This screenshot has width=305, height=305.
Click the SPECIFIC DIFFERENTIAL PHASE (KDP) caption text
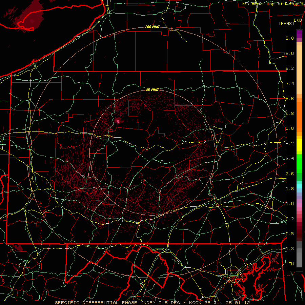pyautogui.click(x=106, y=303)
